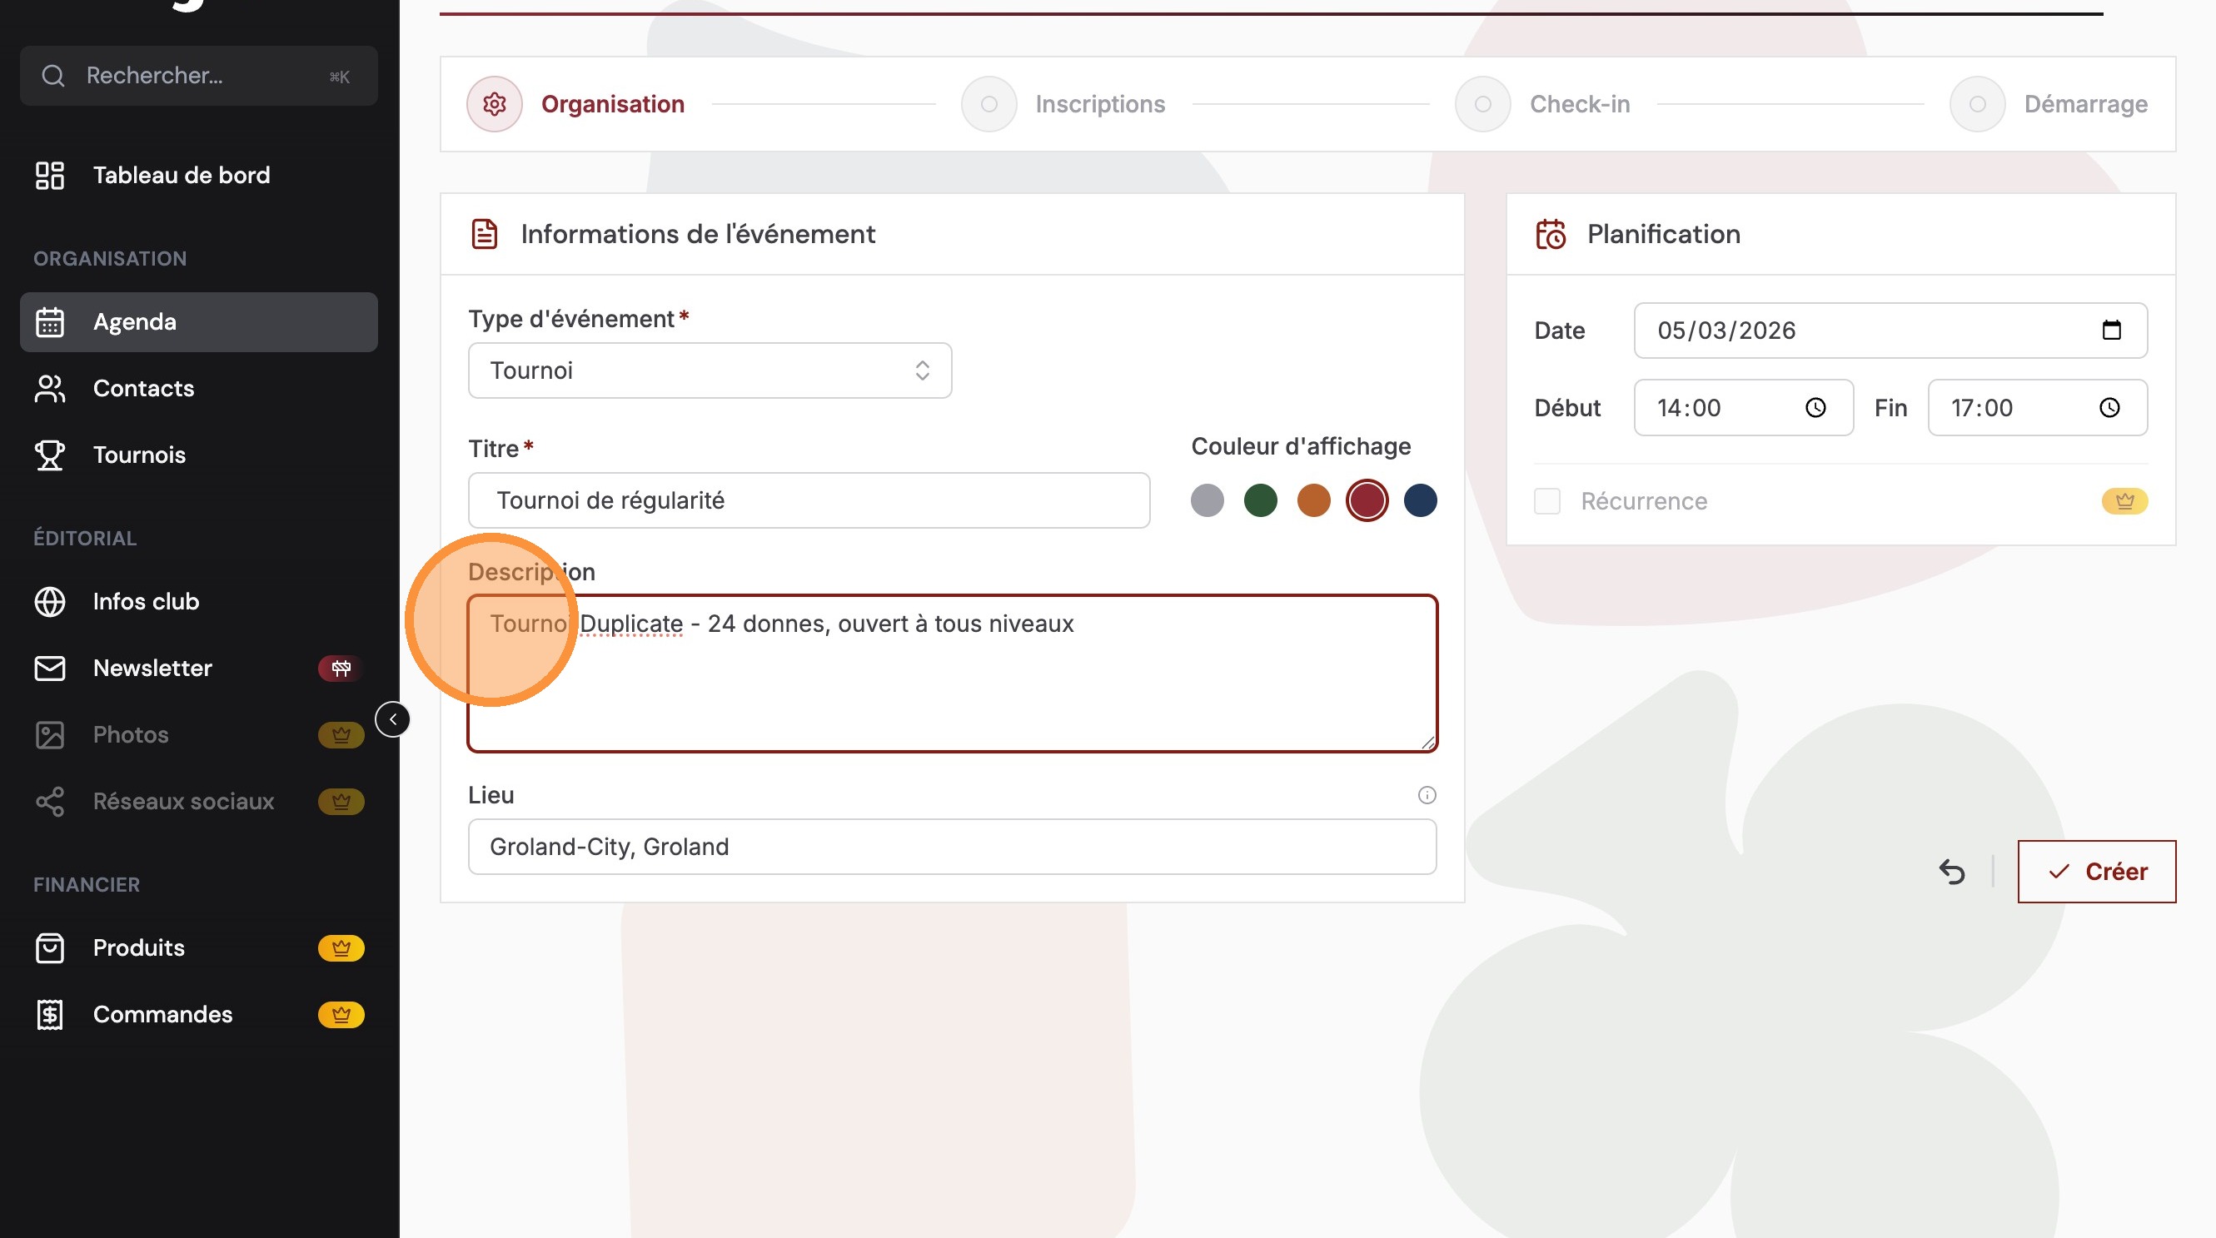
Task: Open the Type d'événement Tournoi dropdown
Action: 710,370
